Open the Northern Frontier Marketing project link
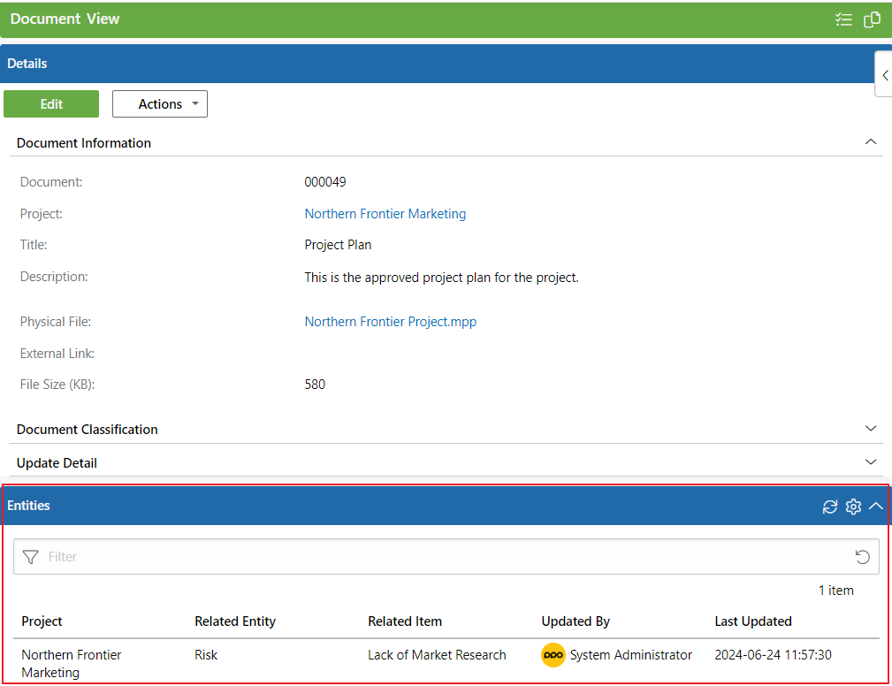 tap(385, 214)
